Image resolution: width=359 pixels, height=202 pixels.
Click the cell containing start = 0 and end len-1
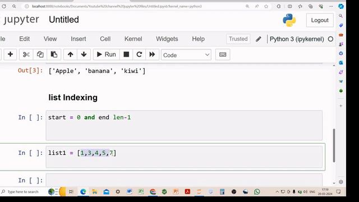pos(184,125)
